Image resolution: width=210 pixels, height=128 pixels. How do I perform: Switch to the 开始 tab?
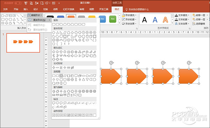[16, 9]
